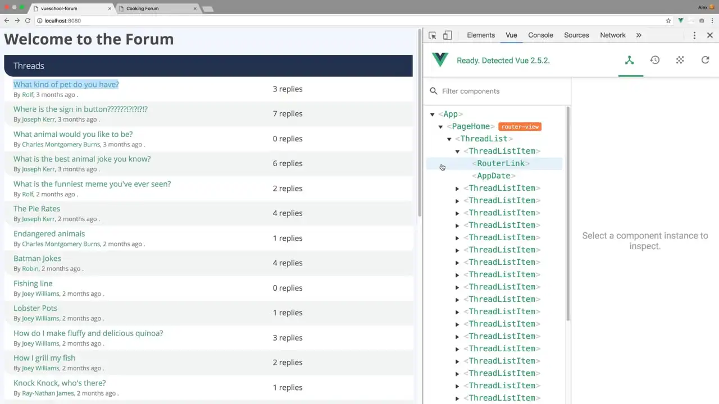
Task: Click the Alex profile button in Chrome
Action: [706, 7]
